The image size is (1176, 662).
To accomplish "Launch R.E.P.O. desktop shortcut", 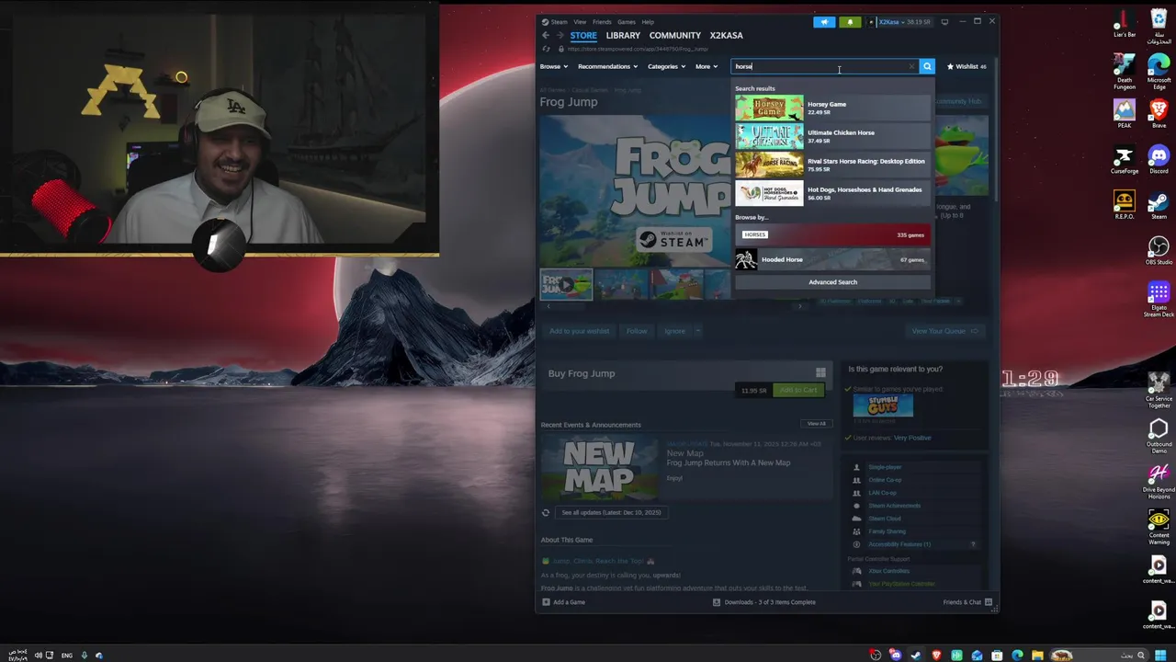I will 1125,205.
